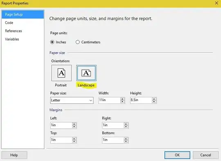Increase Width with the up arrow
The image size is (221, 161).
tap(122, 99)
